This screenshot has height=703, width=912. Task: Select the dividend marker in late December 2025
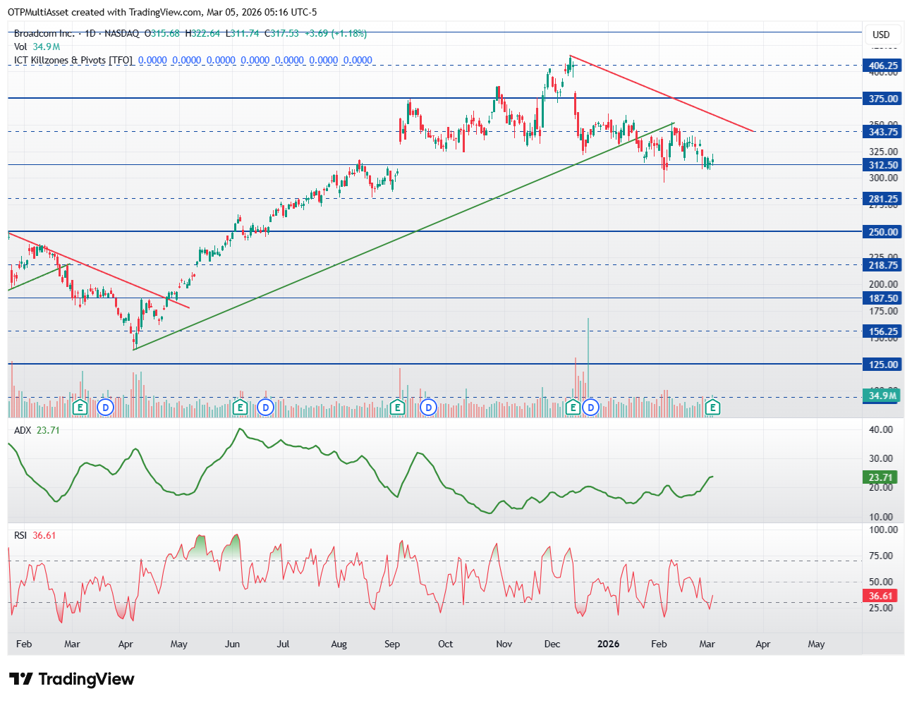590,407
